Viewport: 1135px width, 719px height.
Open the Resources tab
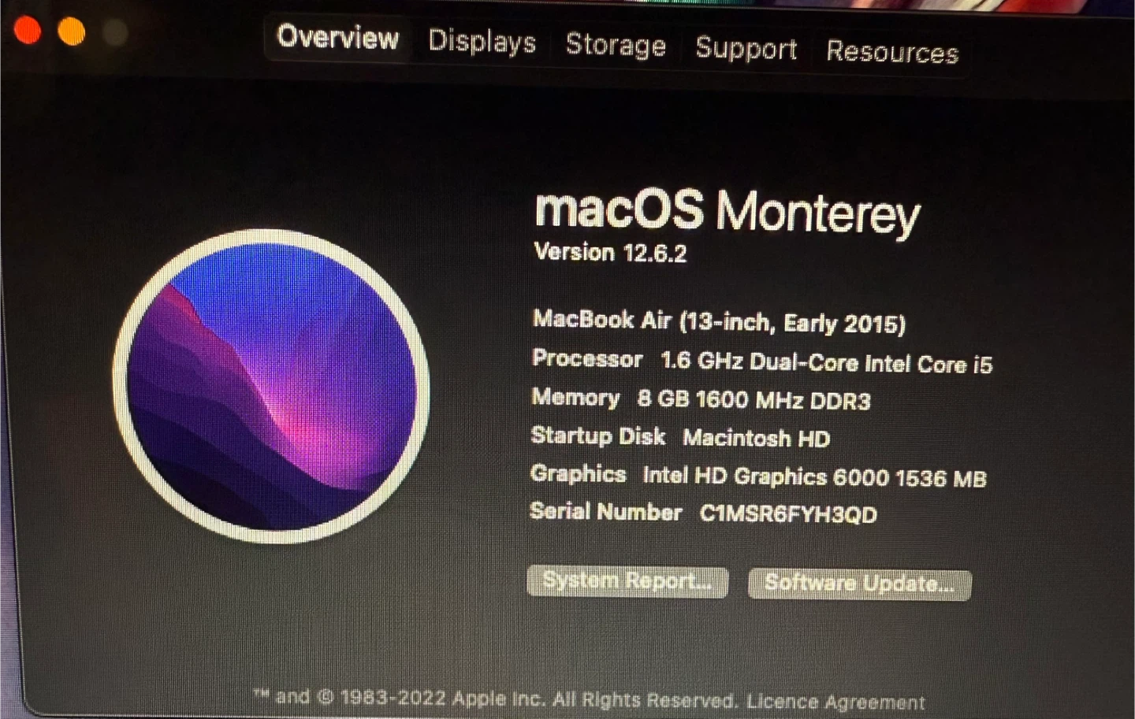click(x=892, y=52)
